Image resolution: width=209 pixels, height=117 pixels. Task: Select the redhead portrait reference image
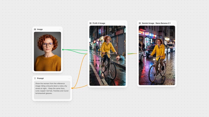[48, 51]
